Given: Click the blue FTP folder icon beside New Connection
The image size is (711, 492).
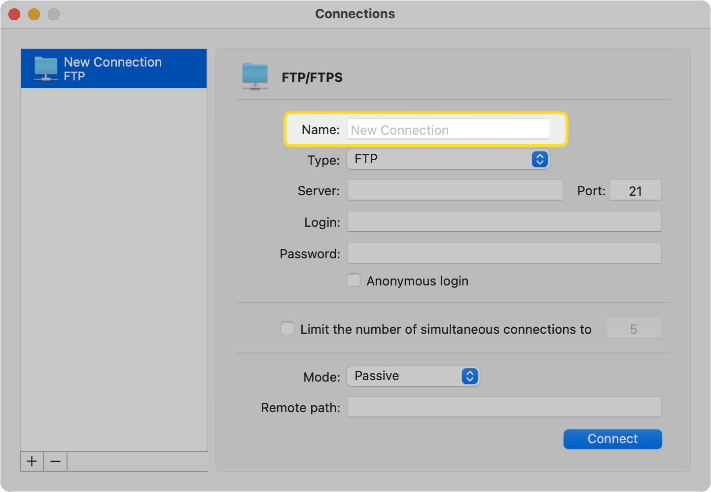Looking at the screenshot, I should point(46,68).
